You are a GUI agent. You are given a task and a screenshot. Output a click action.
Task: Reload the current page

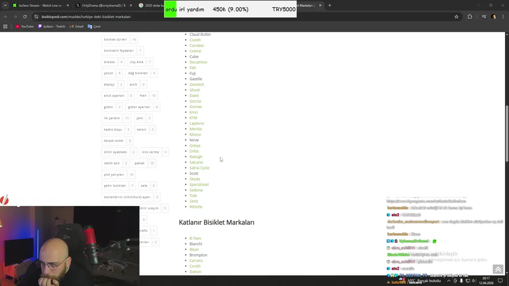click(25, 17)
